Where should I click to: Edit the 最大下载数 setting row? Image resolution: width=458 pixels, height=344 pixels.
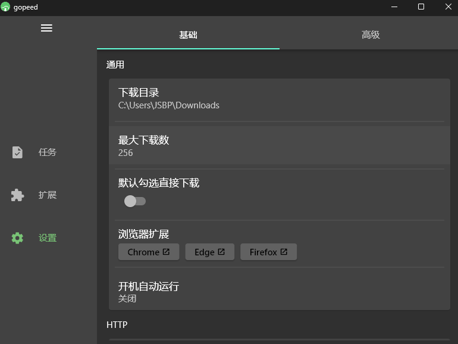pos(279,145)
